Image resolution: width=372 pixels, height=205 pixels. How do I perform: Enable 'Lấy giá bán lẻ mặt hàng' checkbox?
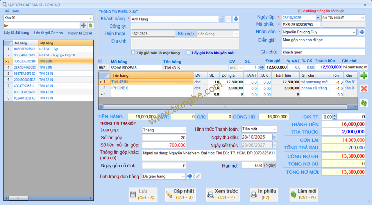point(133,53)
